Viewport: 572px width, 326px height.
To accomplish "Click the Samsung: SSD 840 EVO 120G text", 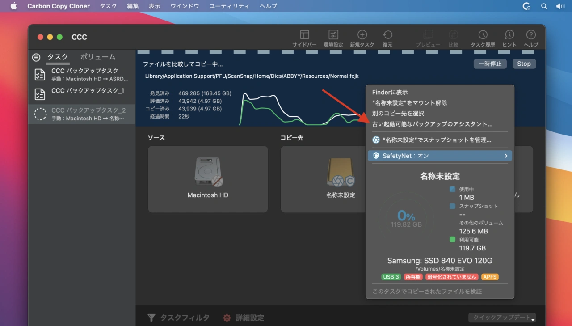I will coord(440,261).
